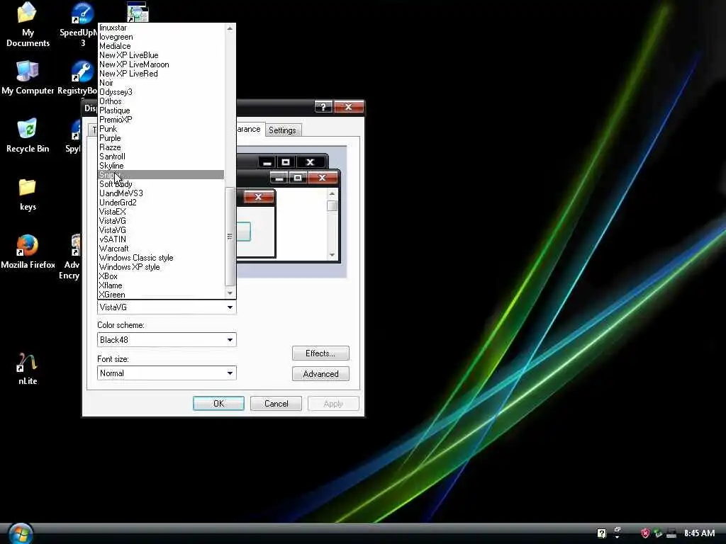Image resolution: width=726 pixels, height=544 pixels.
Task: Confirm with the OK button
Action: point(218,403)
